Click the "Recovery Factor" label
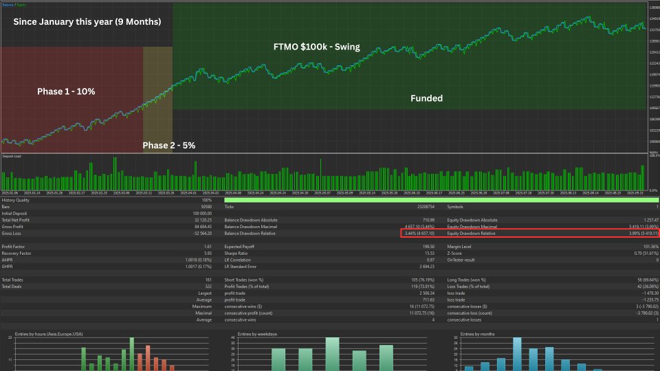 pos(16,254)
